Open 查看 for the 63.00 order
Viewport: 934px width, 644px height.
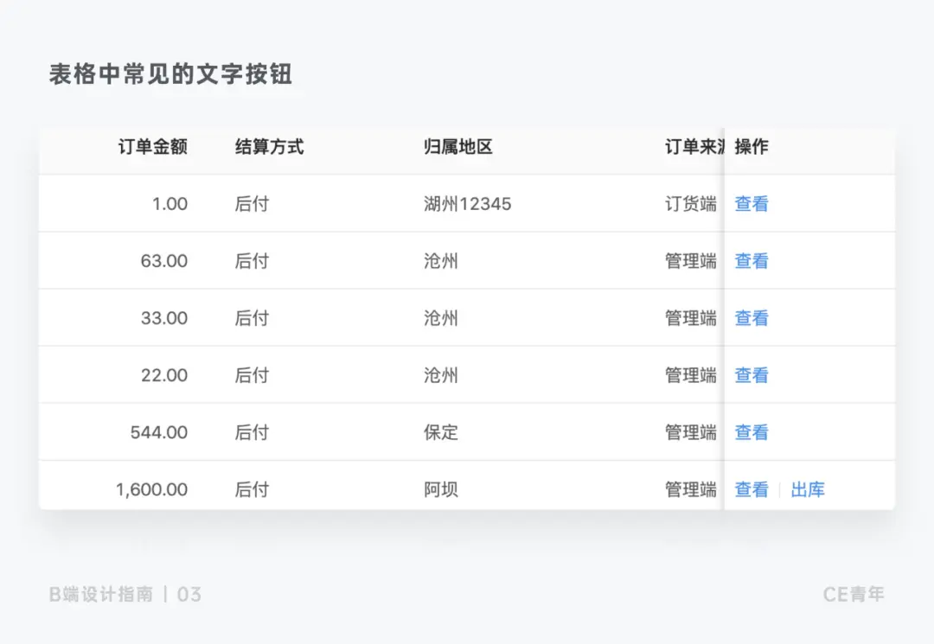click(752, 261)
